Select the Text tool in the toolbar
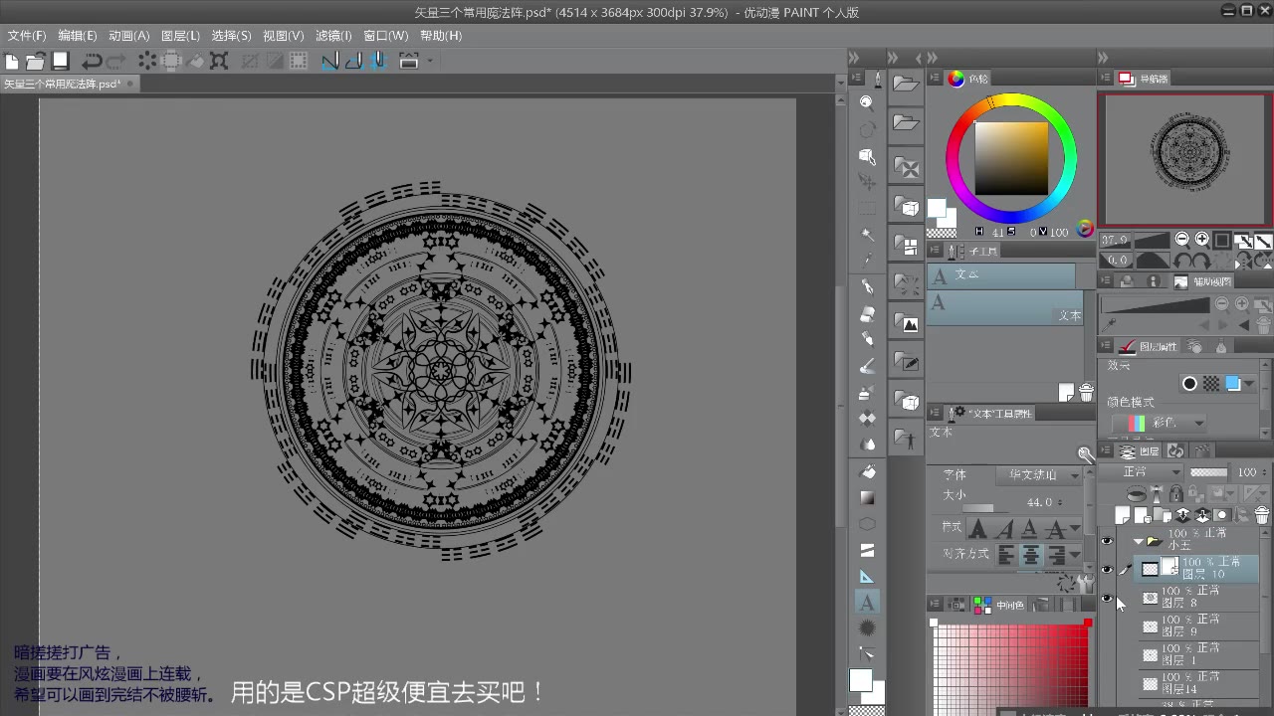The height and width of the screenshot is (716, 1274). 866,602
